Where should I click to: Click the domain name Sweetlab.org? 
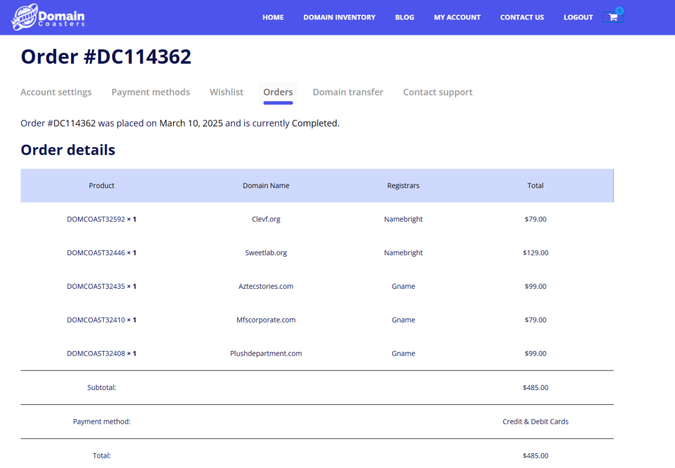266,253
